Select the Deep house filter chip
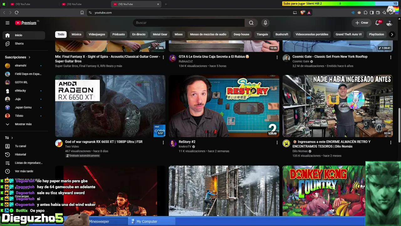 (242, 35)
